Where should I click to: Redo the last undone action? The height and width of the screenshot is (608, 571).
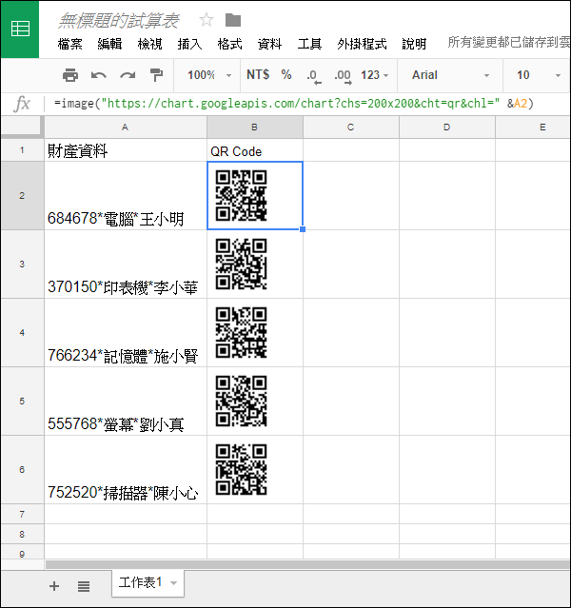tap(128, 75)
